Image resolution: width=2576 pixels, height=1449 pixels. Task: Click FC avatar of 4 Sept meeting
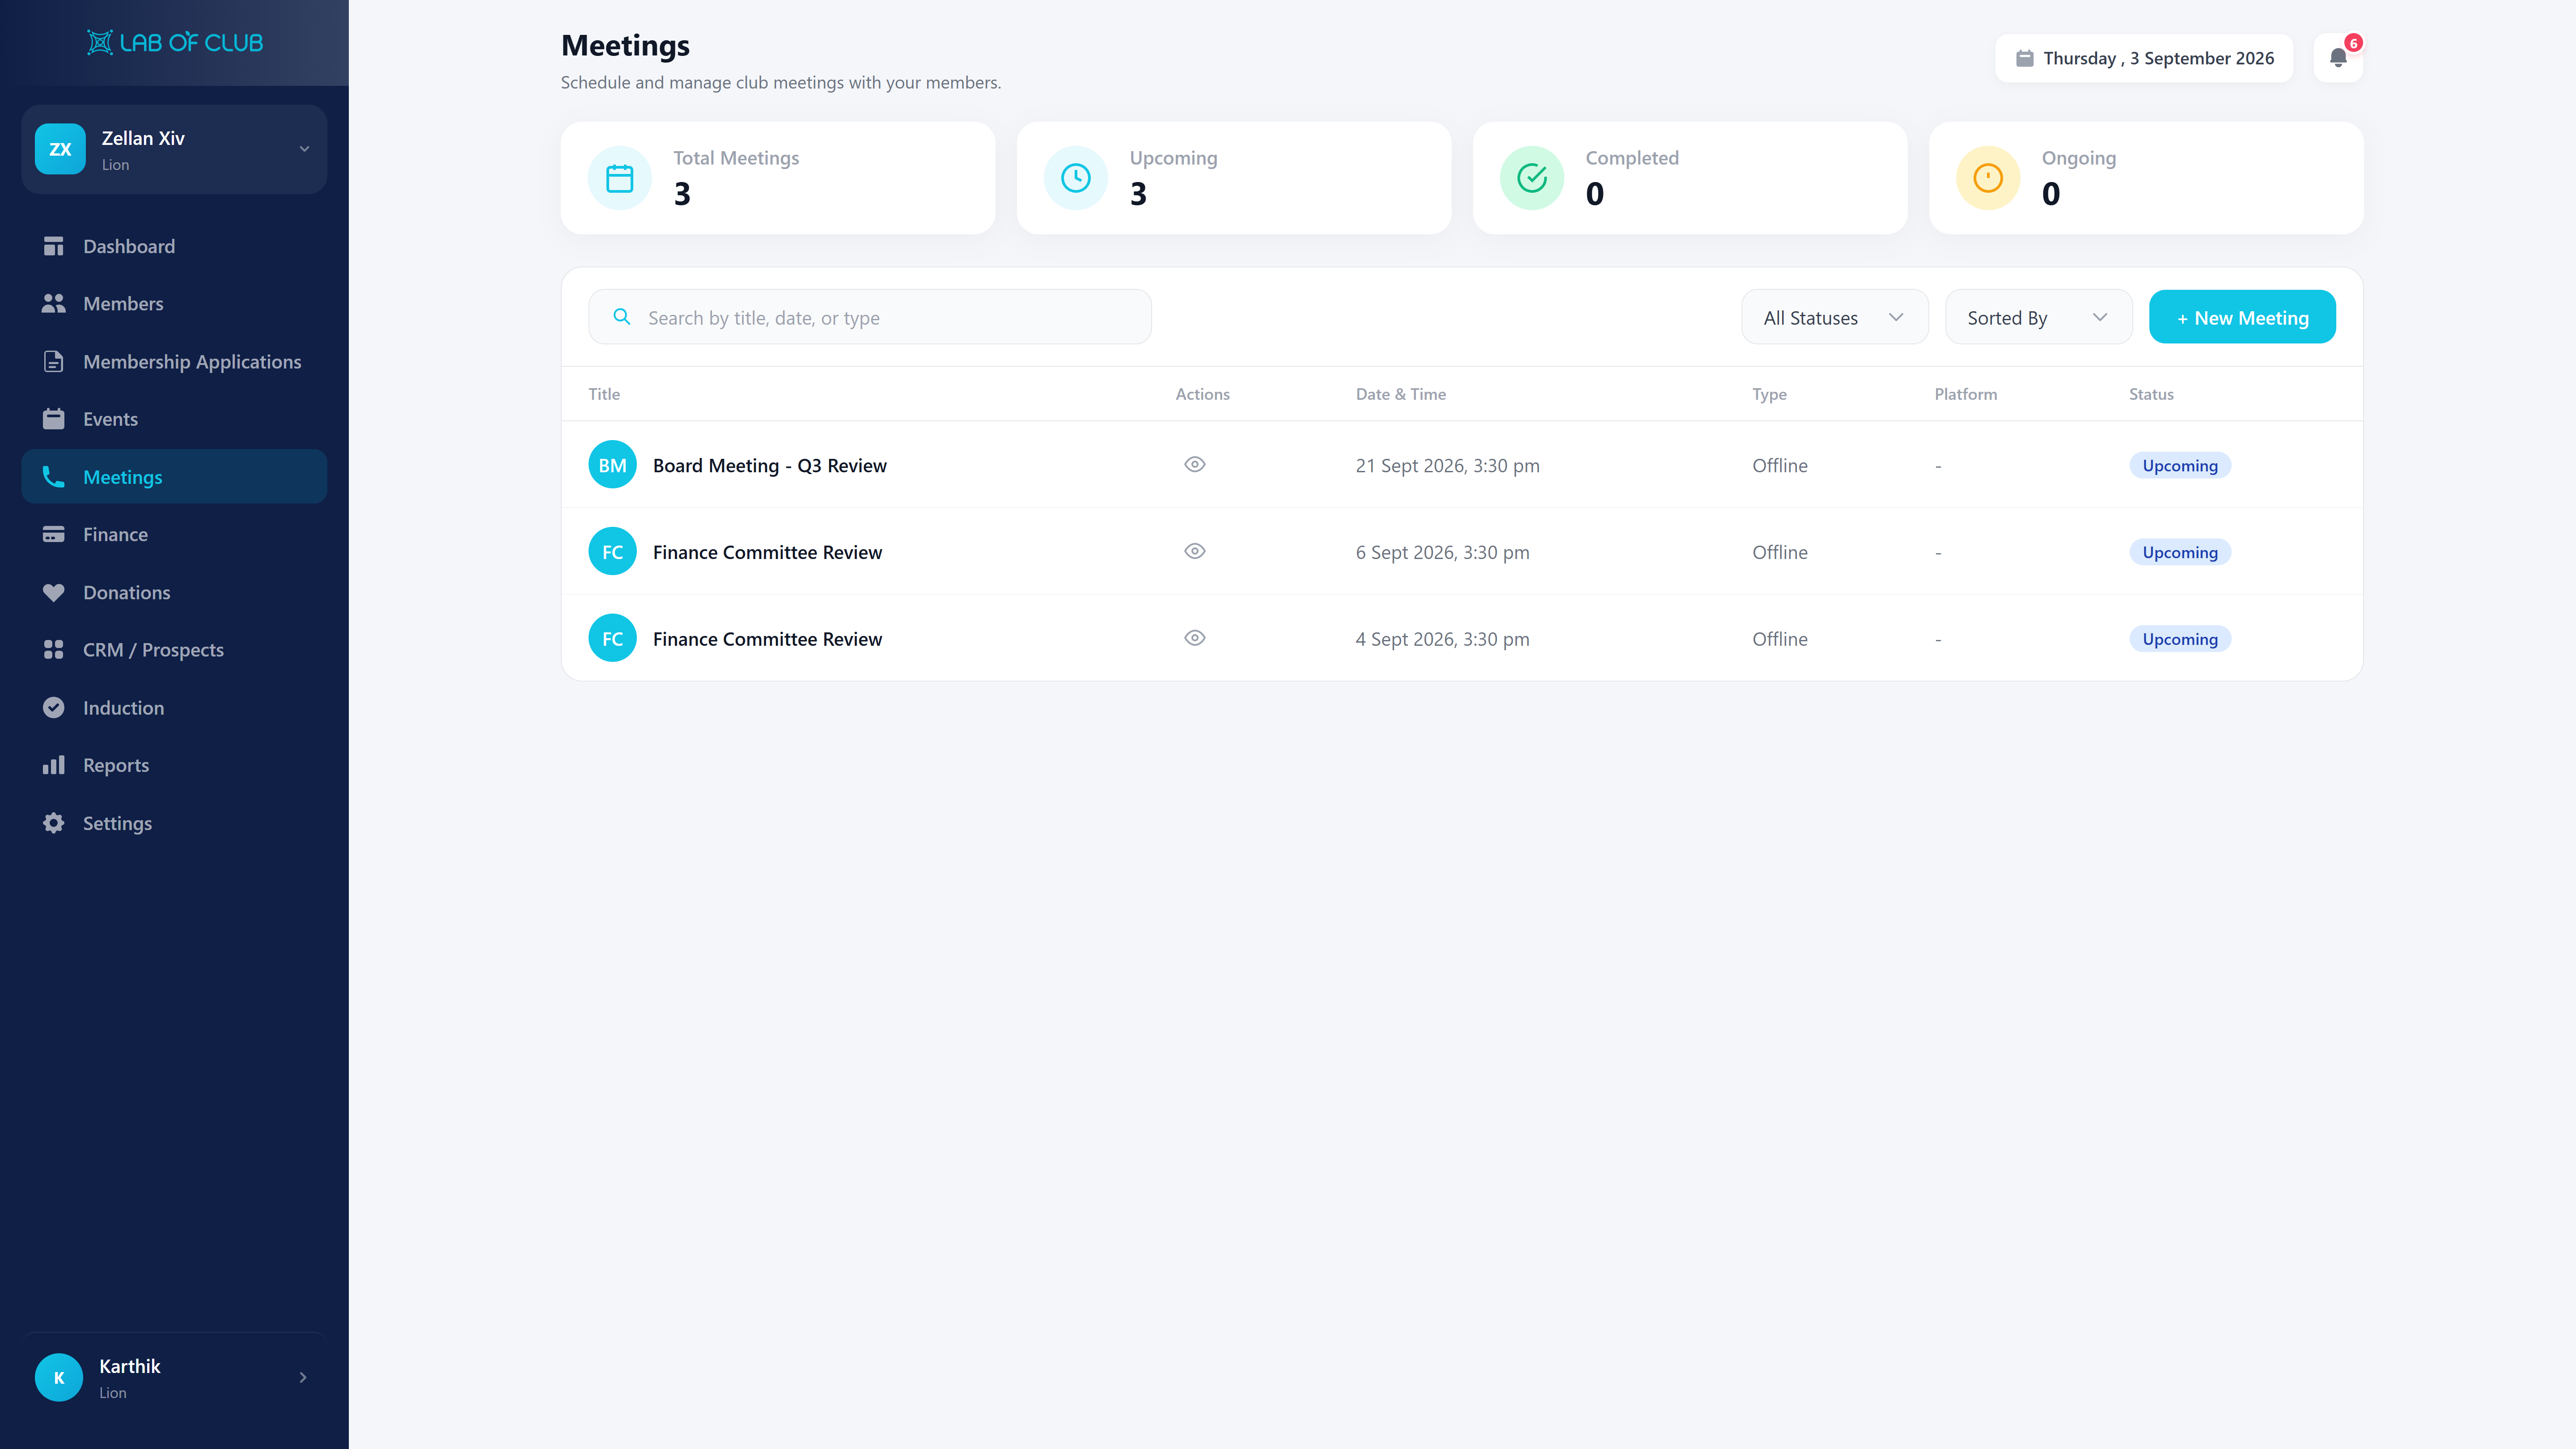(612, 638)
